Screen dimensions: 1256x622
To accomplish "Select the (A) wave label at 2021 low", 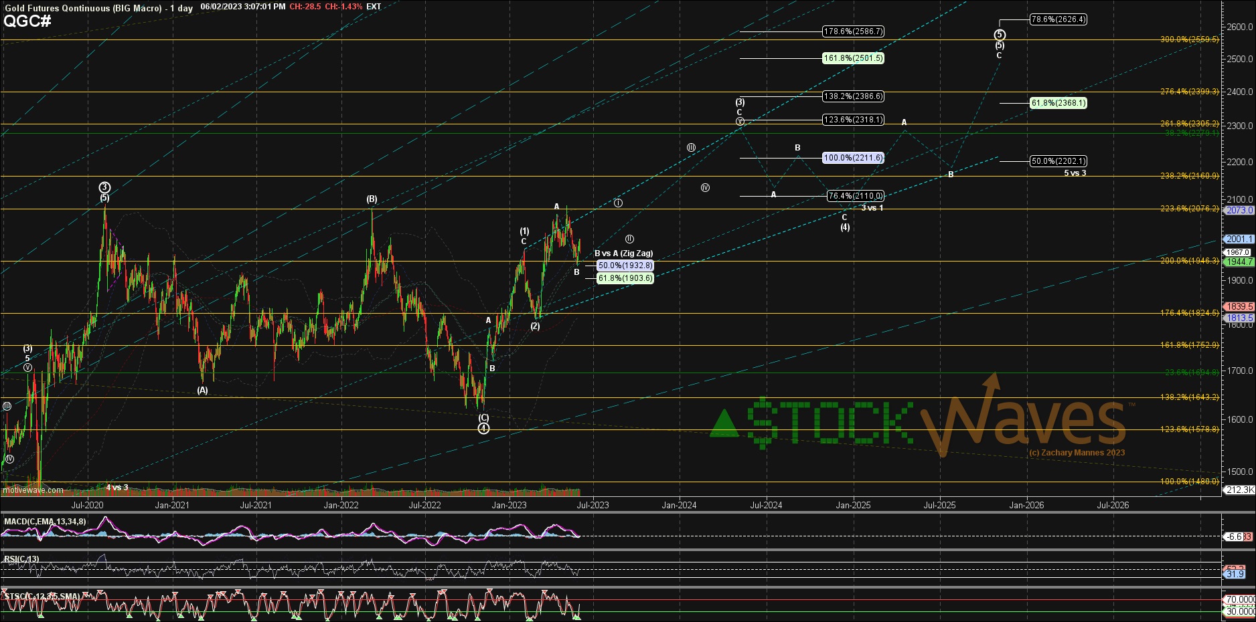I will 202,391.
